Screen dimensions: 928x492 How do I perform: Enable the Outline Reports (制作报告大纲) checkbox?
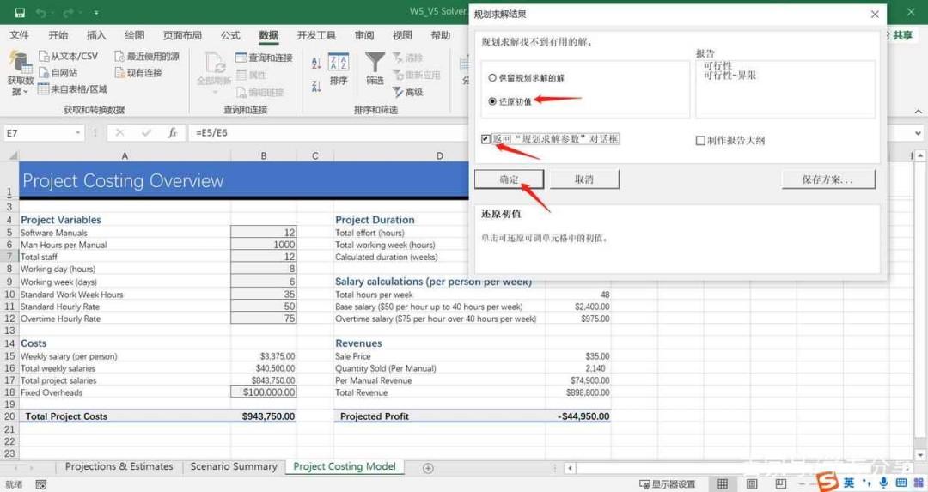(x=700, y=141)
